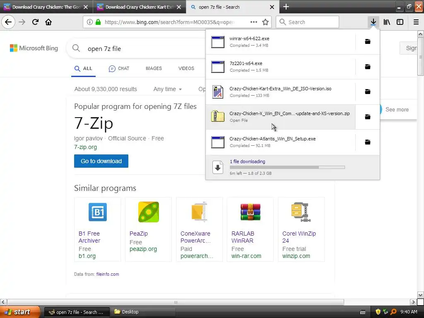Expand the Any time filter dropdown
The width and height of the screenshot is (424, 318).
(167, 89)
